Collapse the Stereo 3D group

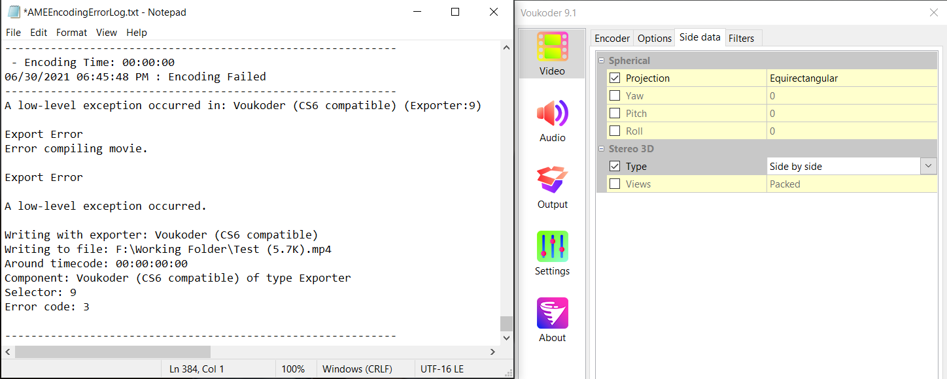(x=602, y=149)
